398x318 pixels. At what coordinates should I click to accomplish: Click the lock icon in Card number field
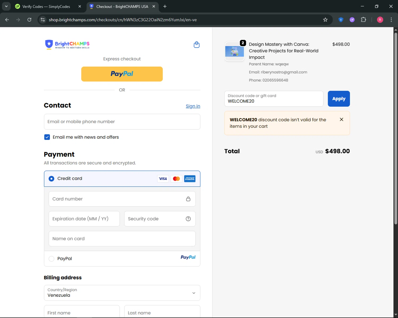click(x=188, y=199)
